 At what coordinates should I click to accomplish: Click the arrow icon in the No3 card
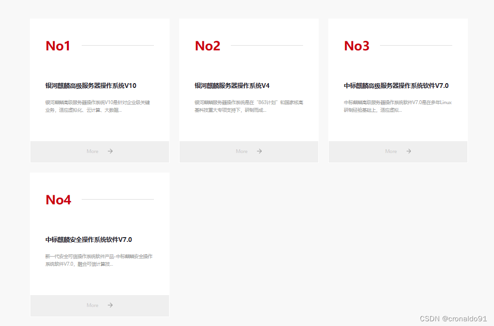408,151
